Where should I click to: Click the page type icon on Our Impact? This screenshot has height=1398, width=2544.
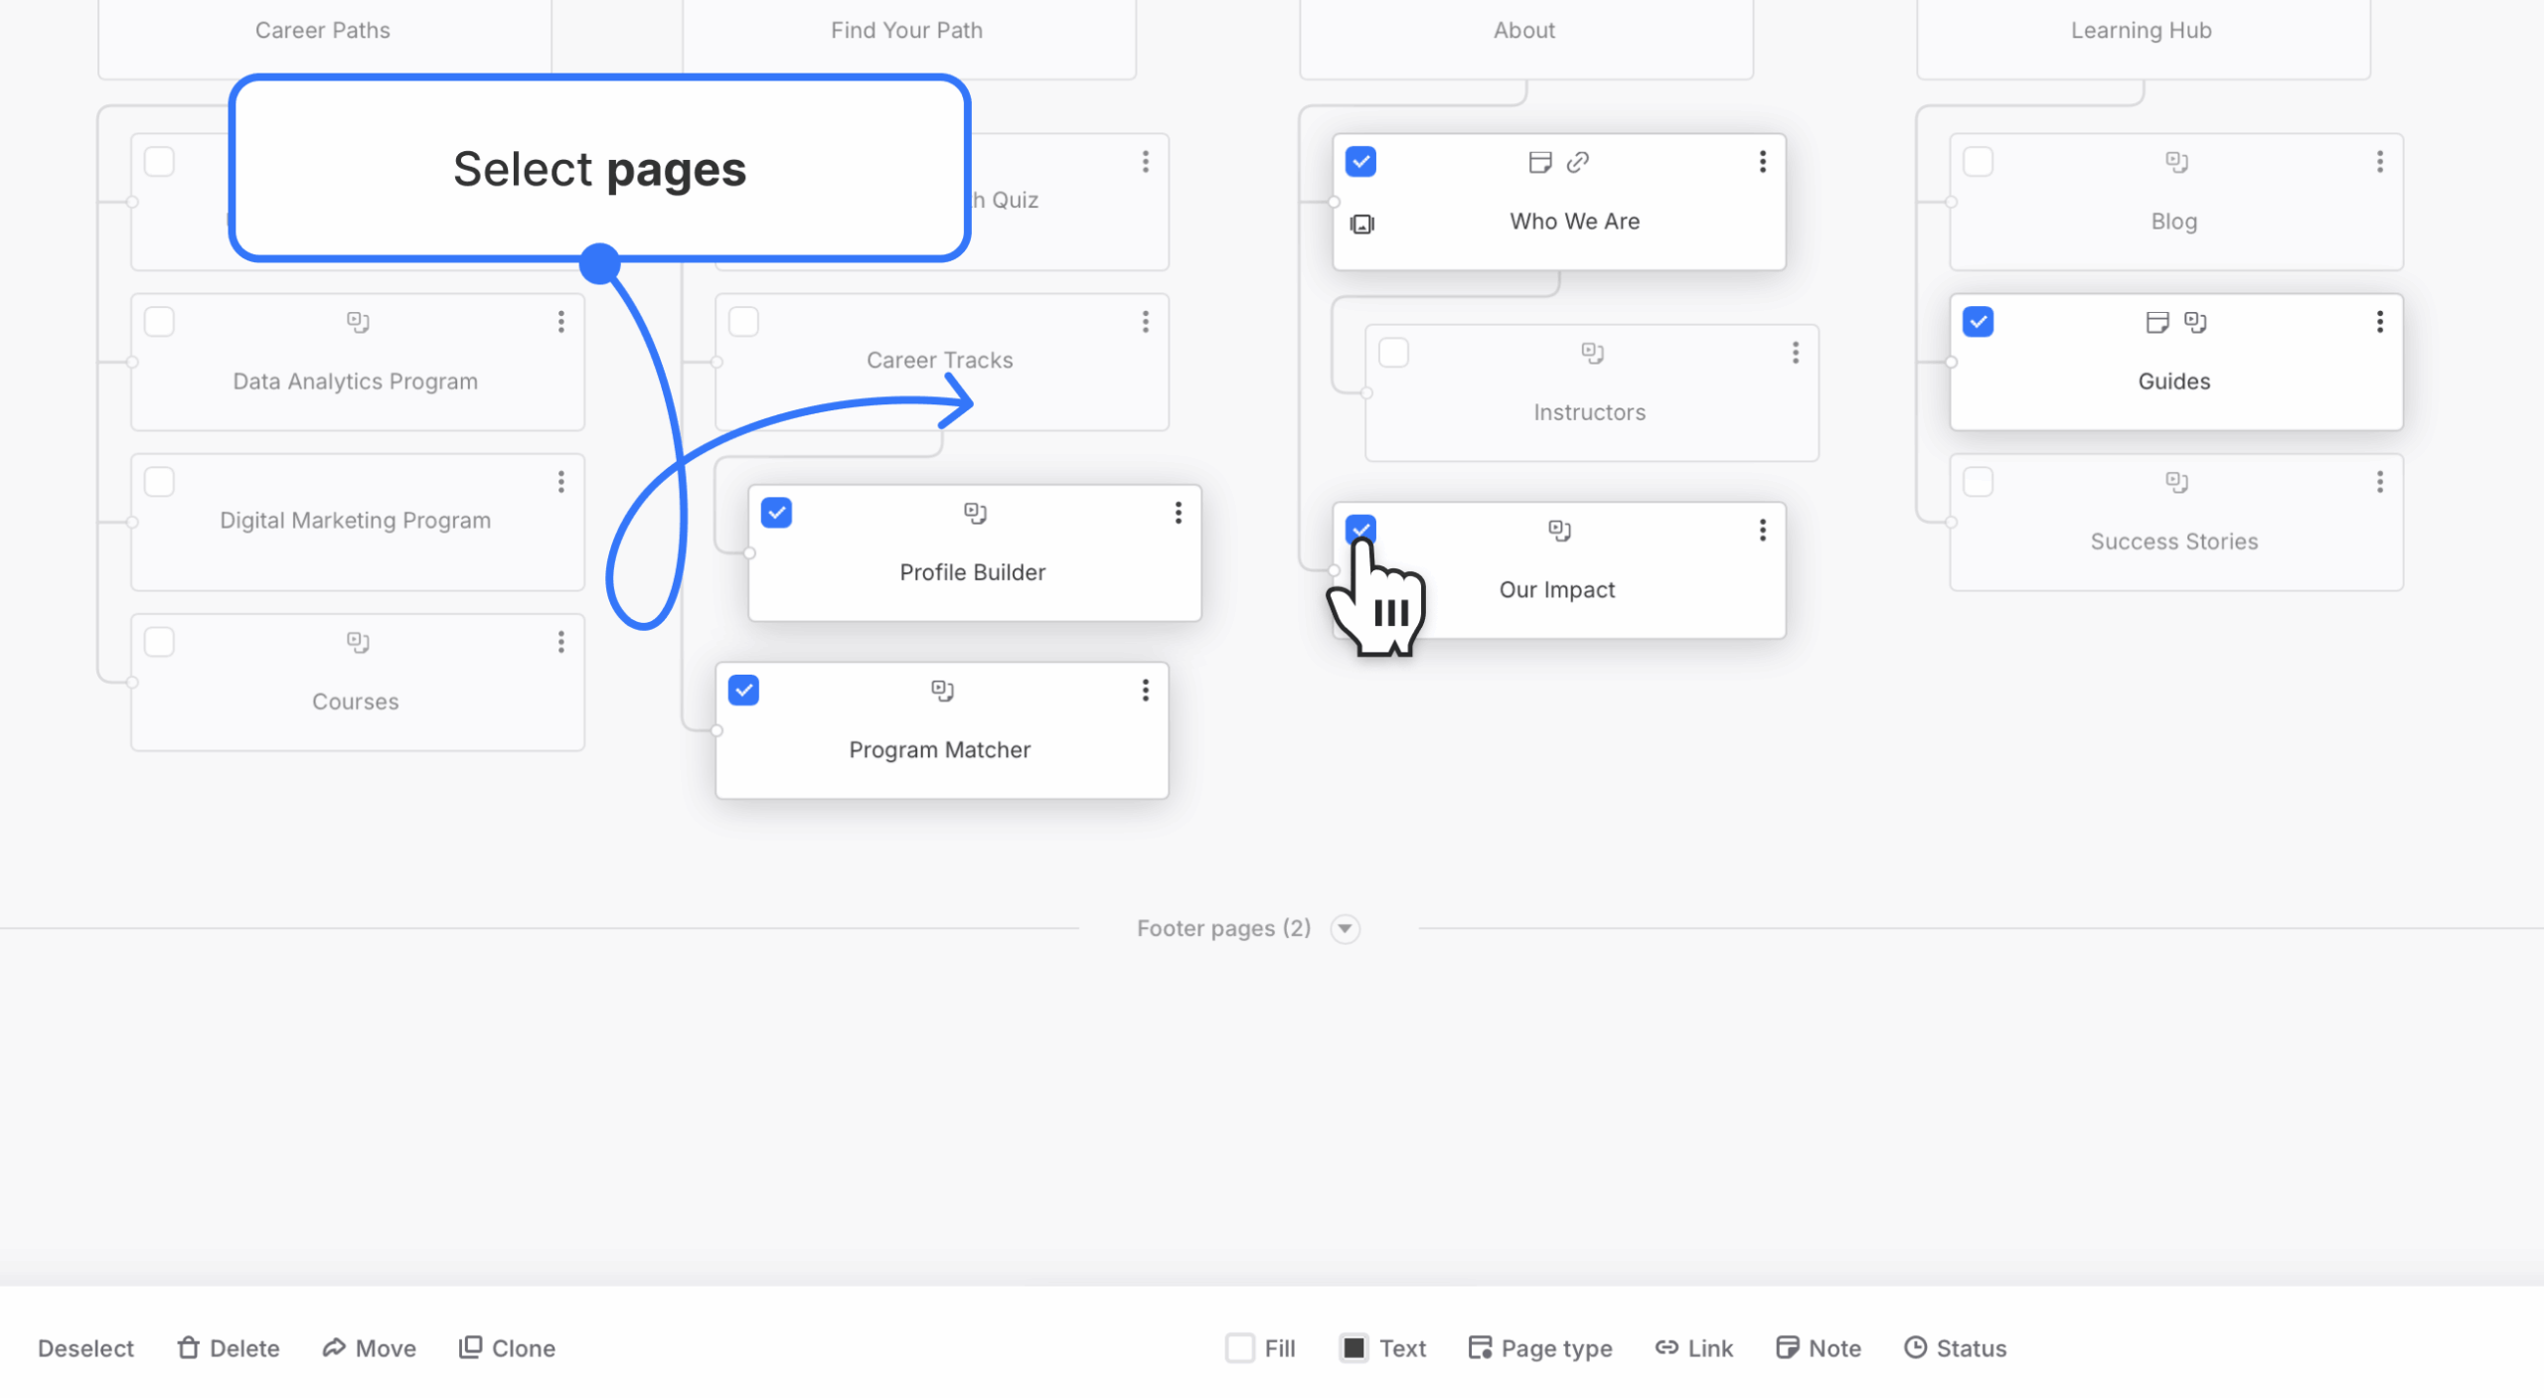click(1559, 531)
